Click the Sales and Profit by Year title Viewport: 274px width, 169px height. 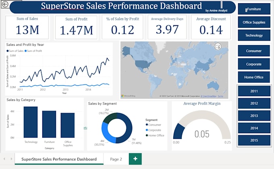tap(25, 45)
